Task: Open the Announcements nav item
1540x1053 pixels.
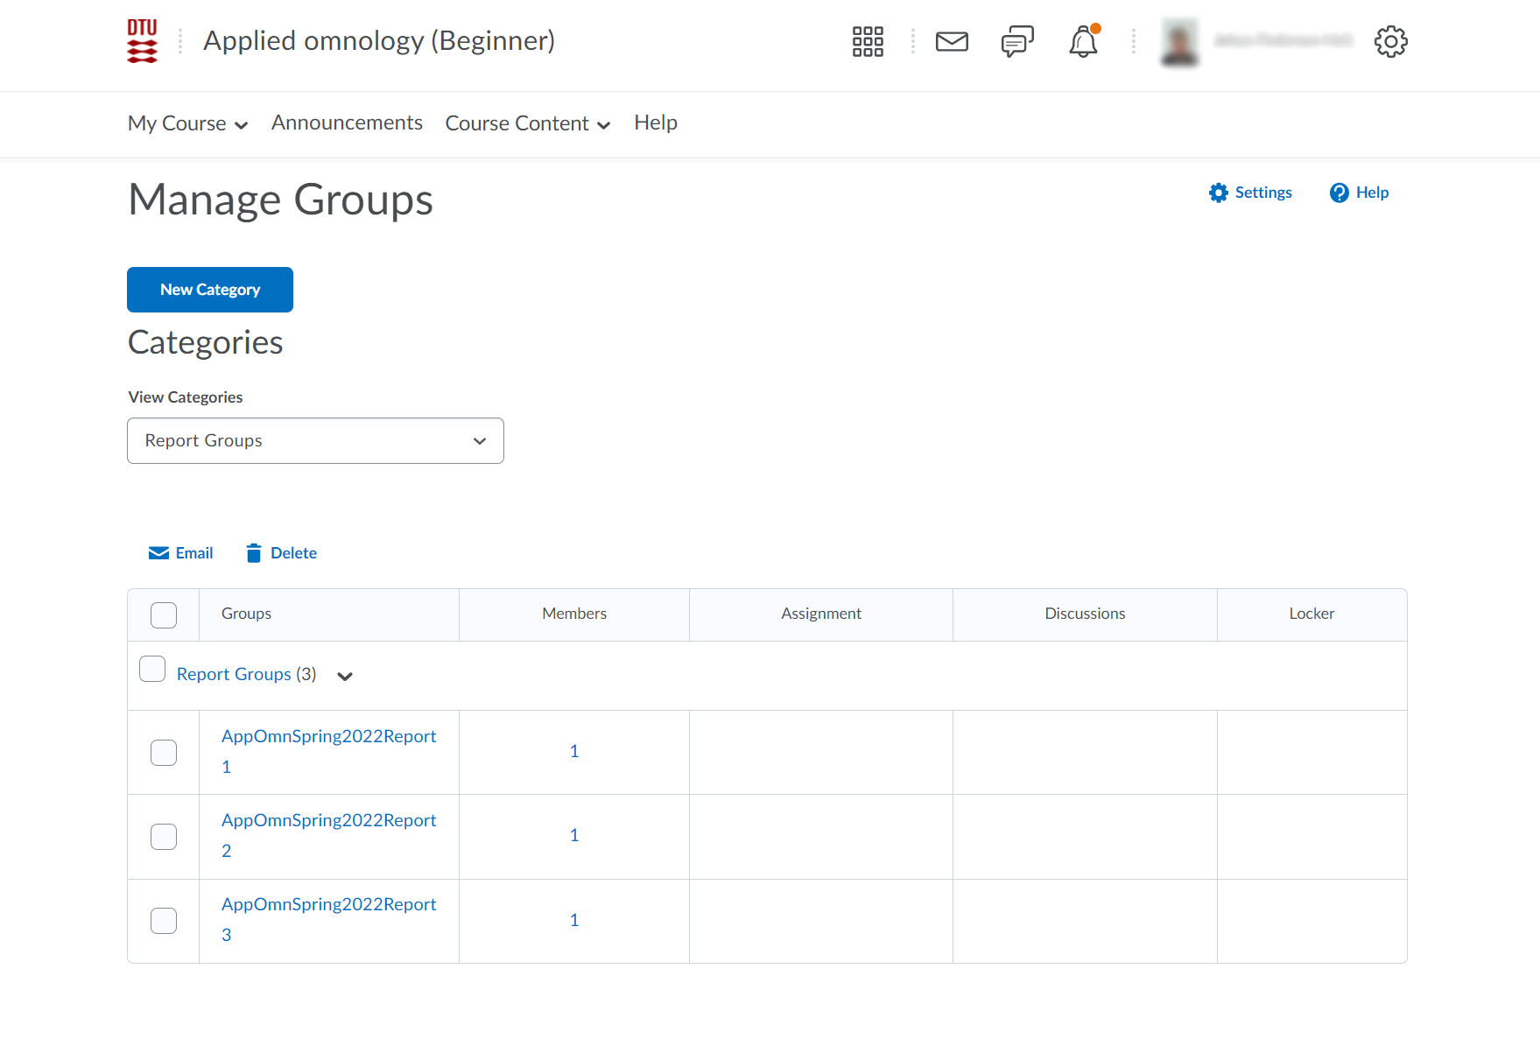Action: pos(347,123)
